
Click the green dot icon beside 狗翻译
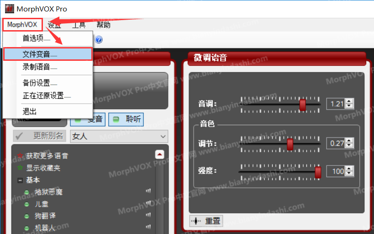26,216
